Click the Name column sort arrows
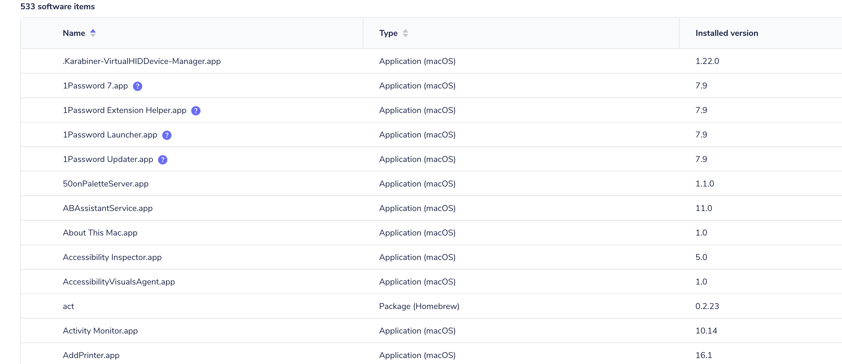842x364 pixels. point(93,33)
